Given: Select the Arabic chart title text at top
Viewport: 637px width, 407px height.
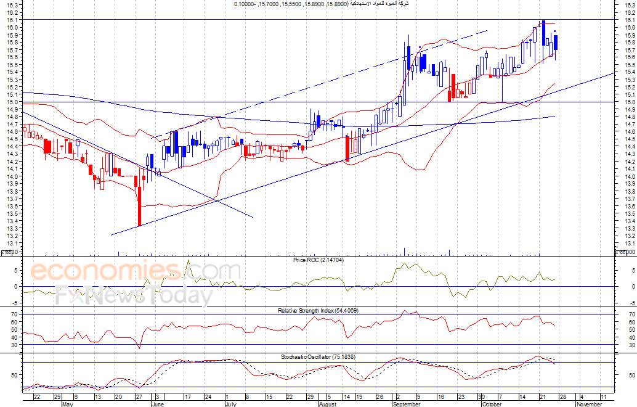Looking at the screenshot, I should (379, 4).
